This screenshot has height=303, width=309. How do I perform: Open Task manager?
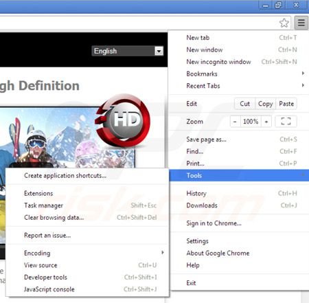tap(87, 205)
